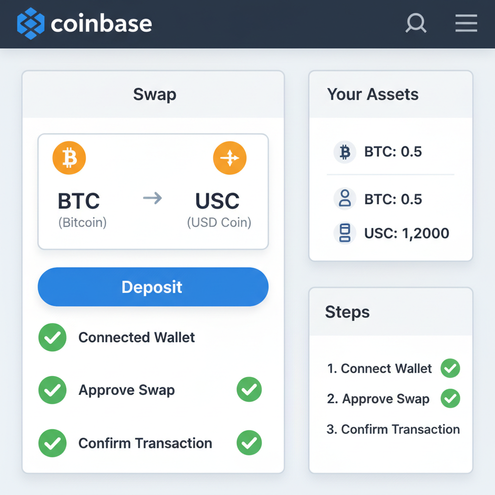
Task: Click the BTC asset icon under Your Assets
Action: (344, 151)
